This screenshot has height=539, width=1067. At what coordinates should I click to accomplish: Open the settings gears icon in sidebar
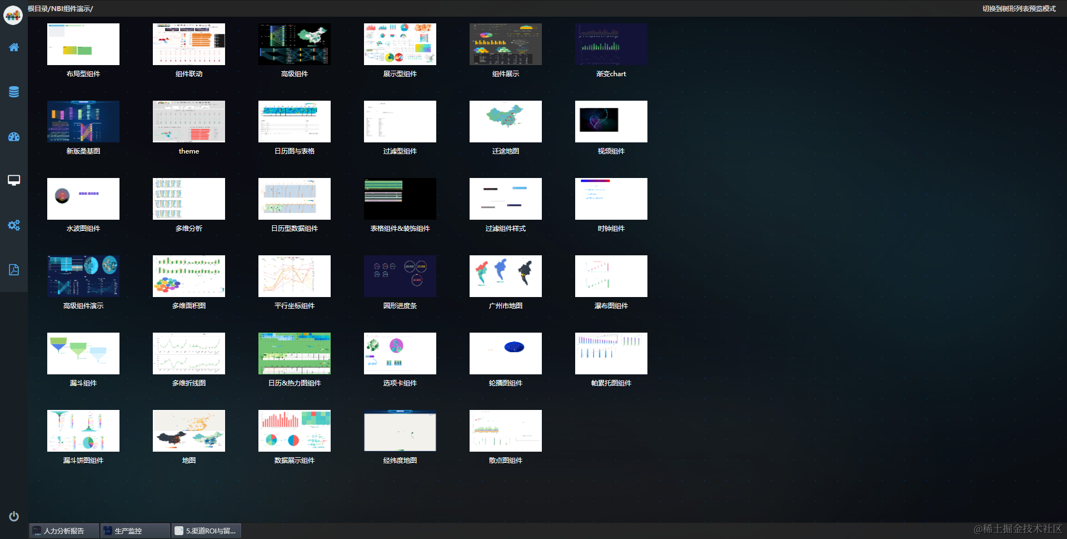14,225
